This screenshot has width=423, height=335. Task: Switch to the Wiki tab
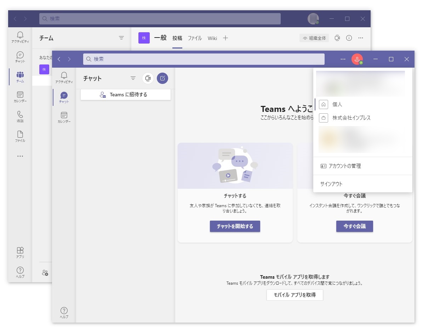pyautogui.click(x=212, y=38)
